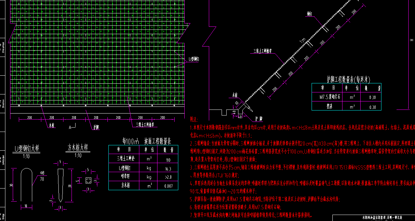415x221 pixels.
Task: Click the "U型钢钉" leader label beside the grid
Action: pyautogui.click(x=194, y=59)
